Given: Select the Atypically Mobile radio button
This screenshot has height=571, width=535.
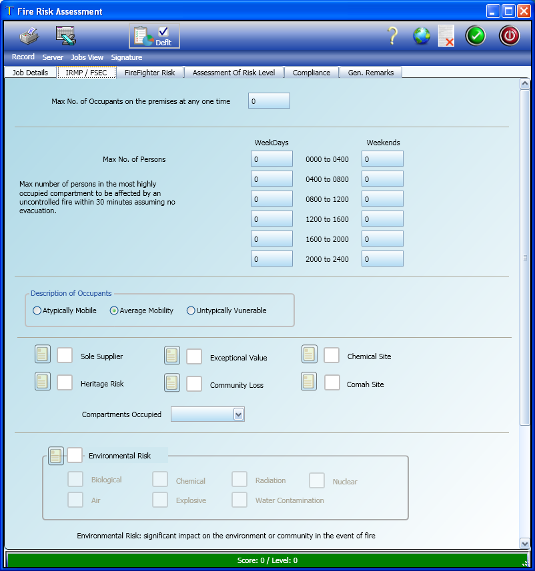Looking at the screenshot, I should 37,310.
